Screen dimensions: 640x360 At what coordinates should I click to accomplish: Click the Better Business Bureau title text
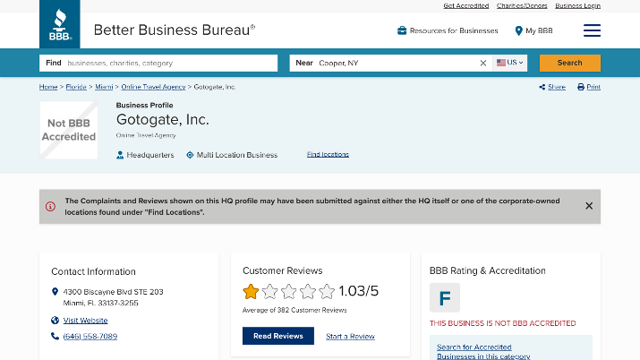click(x=175, y=30)
